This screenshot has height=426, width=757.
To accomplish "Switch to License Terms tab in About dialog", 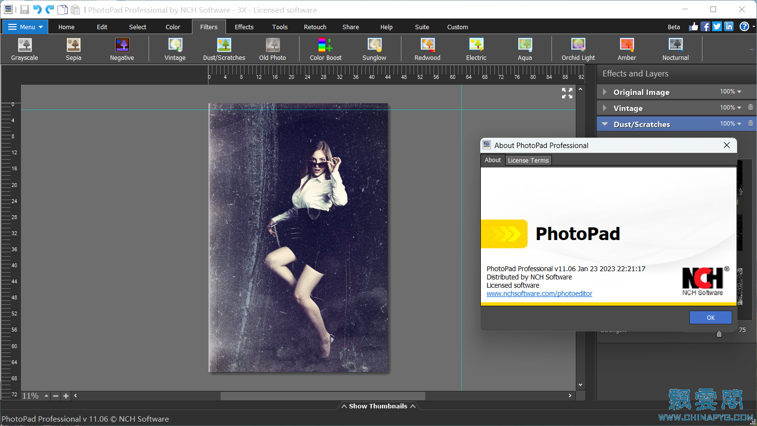I will (528, 160).
